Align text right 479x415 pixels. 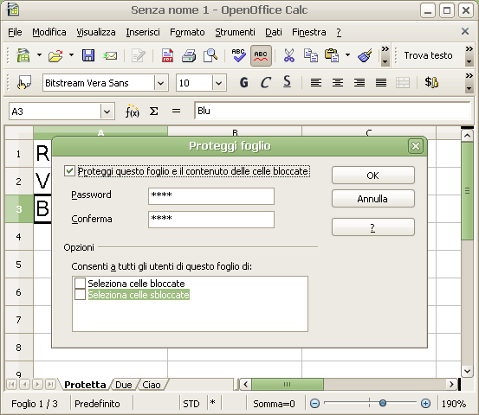[359, 83]
